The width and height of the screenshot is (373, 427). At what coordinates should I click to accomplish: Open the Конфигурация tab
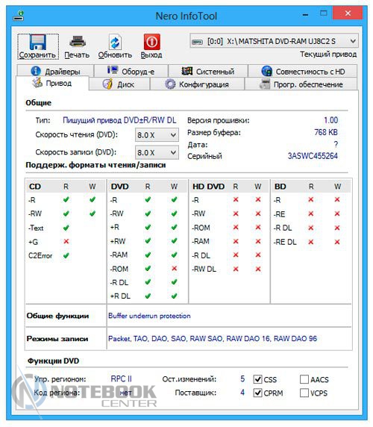tap(197, 84)
